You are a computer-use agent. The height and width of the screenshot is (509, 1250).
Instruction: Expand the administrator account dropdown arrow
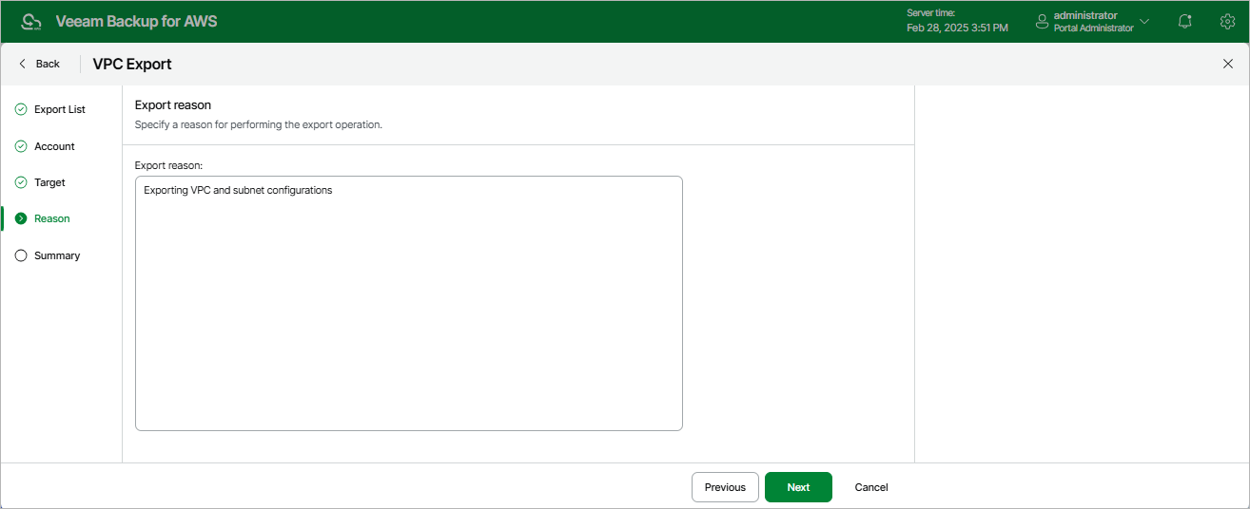[x=1144, y=21]
